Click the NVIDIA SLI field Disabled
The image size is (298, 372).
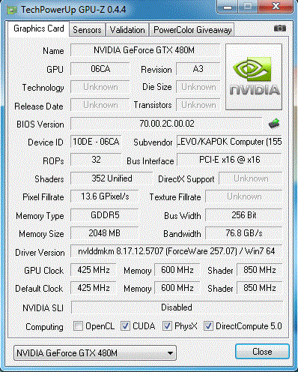pos(177,307)
